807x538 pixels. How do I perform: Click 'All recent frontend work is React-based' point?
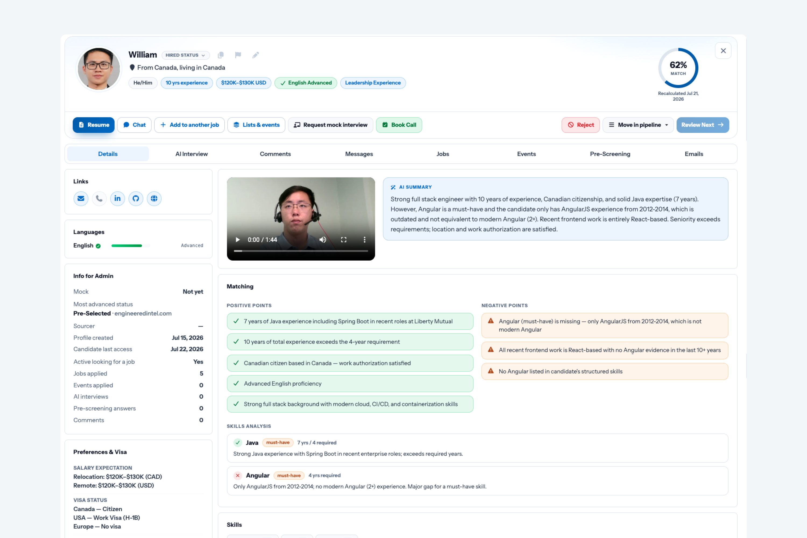point(604,350)
